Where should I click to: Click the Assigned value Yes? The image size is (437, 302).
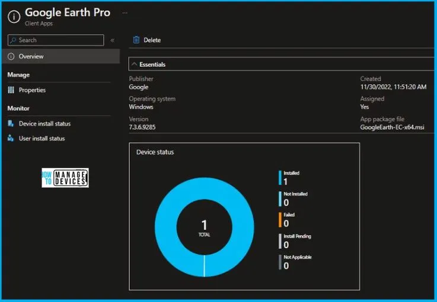(x=364, y=107)
